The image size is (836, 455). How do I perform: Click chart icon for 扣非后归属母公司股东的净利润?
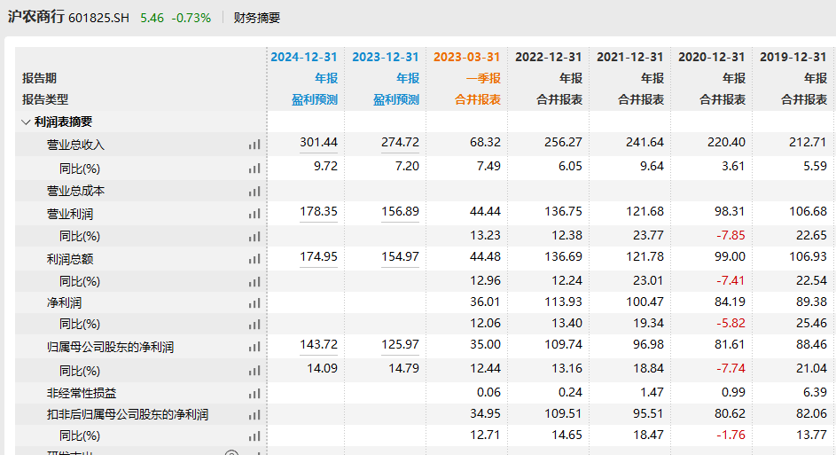coord(254,415)
